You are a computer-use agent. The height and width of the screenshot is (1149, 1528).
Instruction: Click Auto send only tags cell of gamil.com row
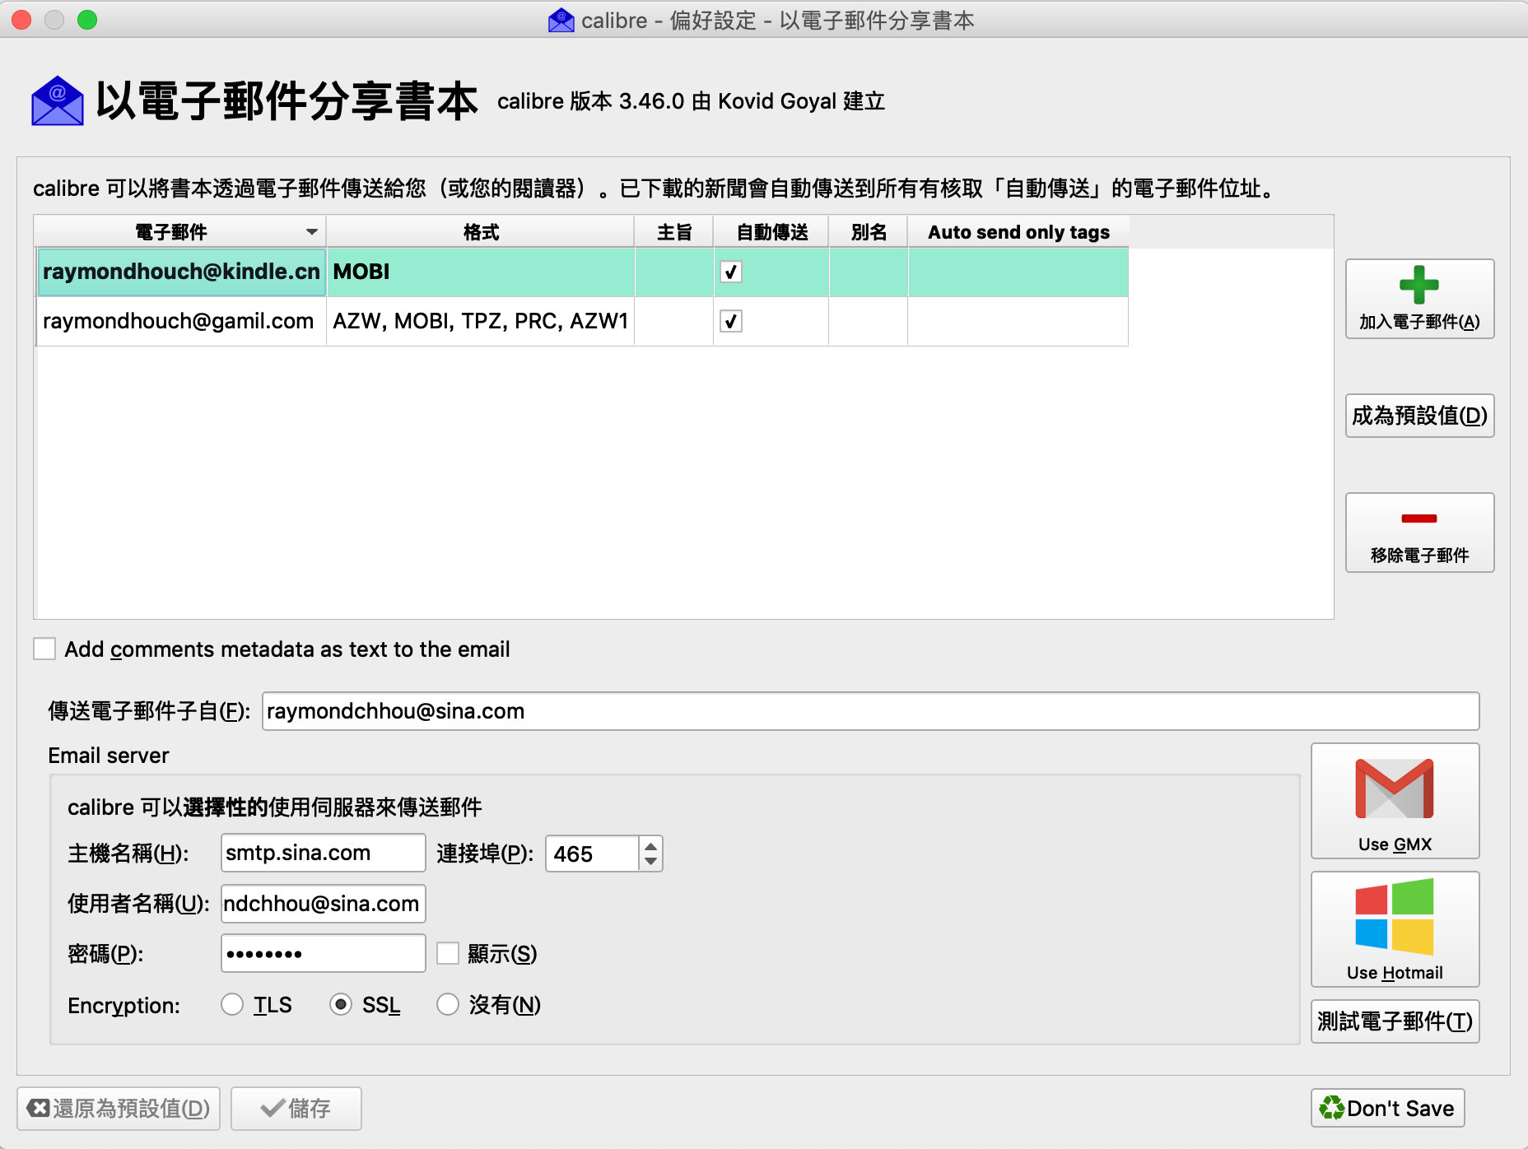pyautogui.click(x=1018, y=321)
